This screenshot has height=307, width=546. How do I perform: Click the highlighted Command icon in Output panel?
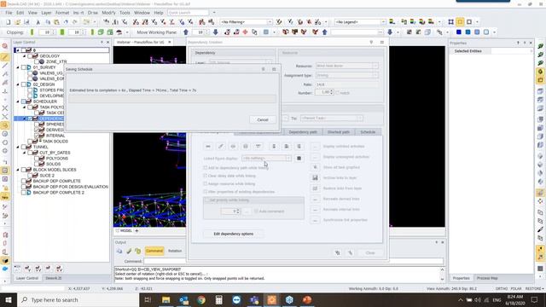pos(154,251)
